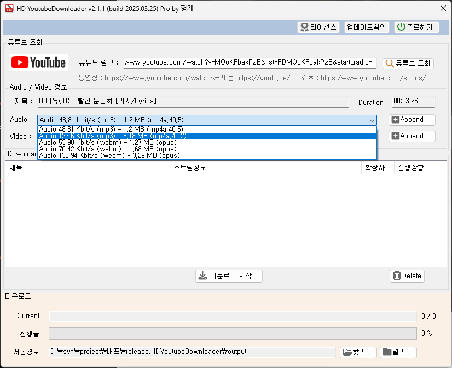The width and height of the screenshot is (452, 368).
Task: Close the HD YoutubeDownloader window
Action: pyautogui.click(x=443, y=8)
